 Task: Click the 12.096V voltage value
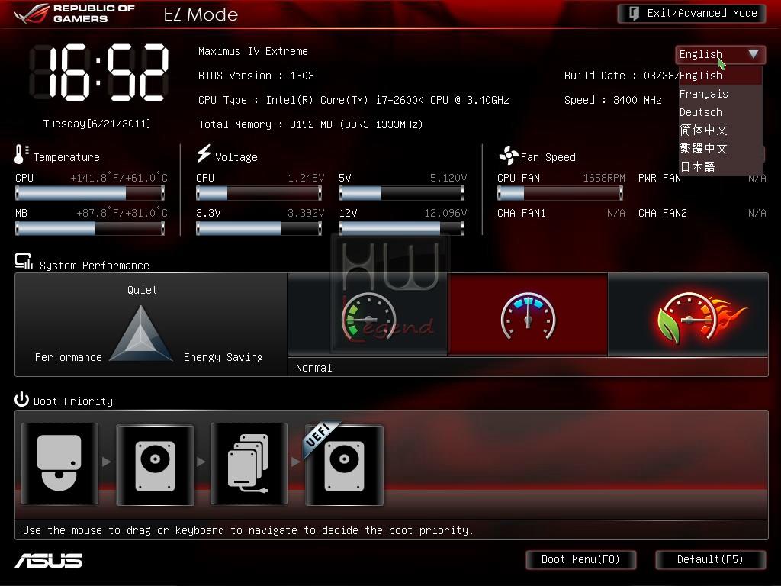pos(445,214)
